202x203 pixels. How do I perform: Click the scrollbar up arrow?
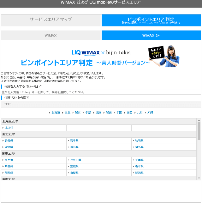(x=199, y=120)
